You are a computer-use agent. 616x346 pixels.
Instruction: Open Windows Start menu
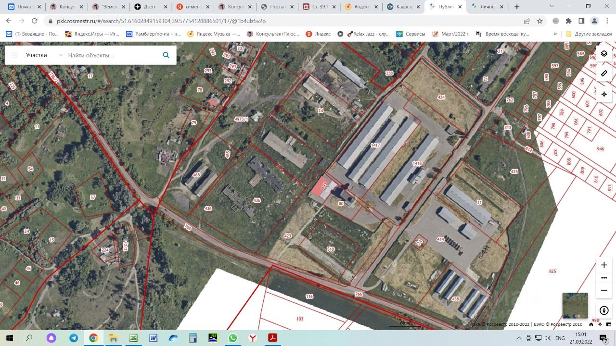click(x=9, y=338)
